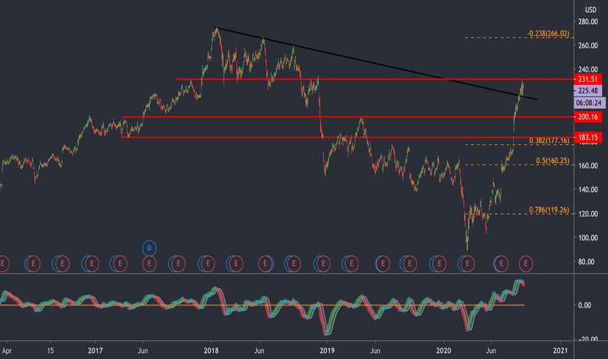The width and height of the screenshot is (608, 359).
Task: Click the Jun label between 2019 and 2020
Action: (x=375, y=351)
